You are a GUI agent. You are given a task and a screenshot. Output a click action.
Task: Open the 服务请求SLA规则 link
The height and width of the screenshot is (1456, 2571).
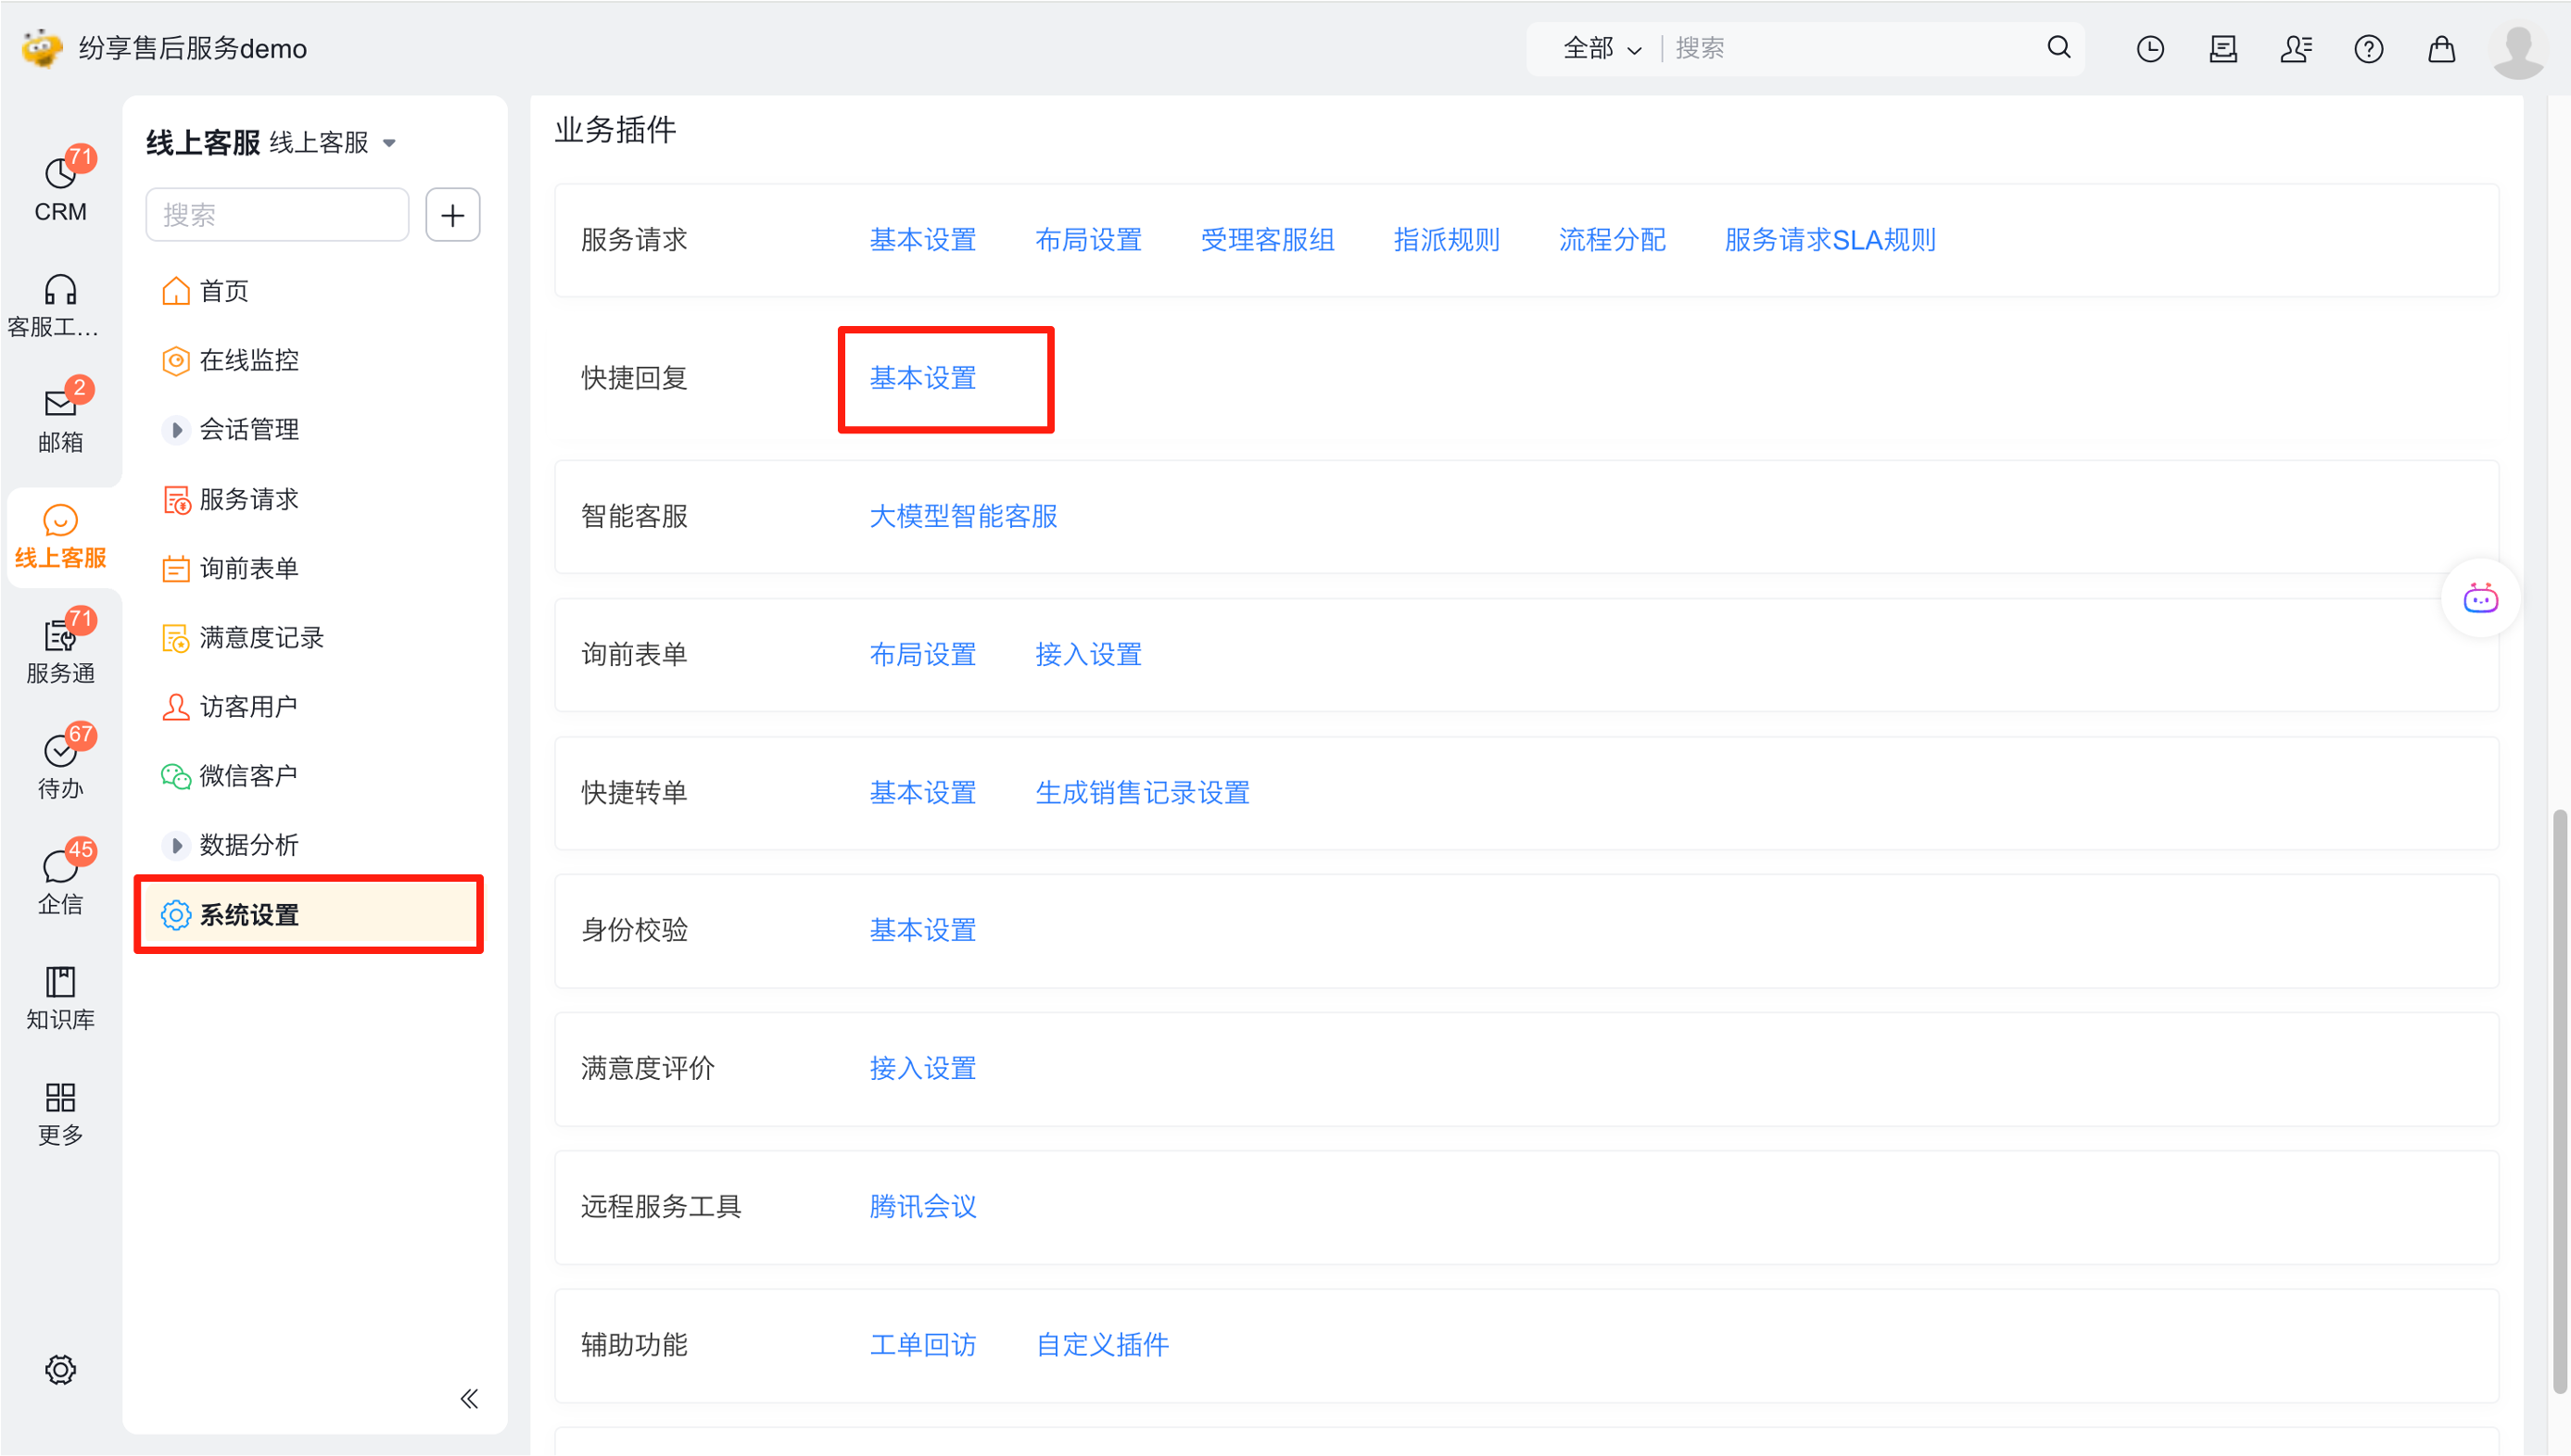1829,240
